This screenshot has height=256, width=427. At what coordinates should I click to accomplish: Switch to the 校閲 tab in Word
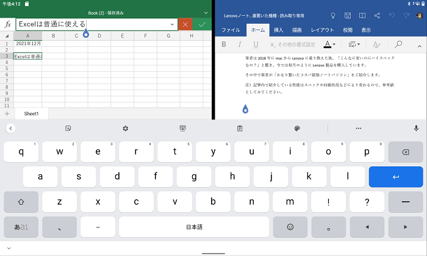(348, 30)
